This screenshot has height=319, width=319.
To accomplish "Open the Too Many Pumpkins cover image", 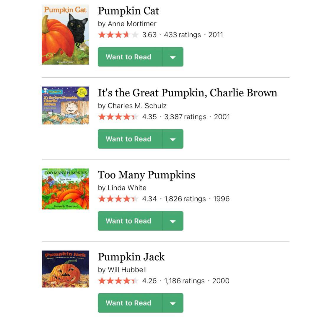I will 65,189.
